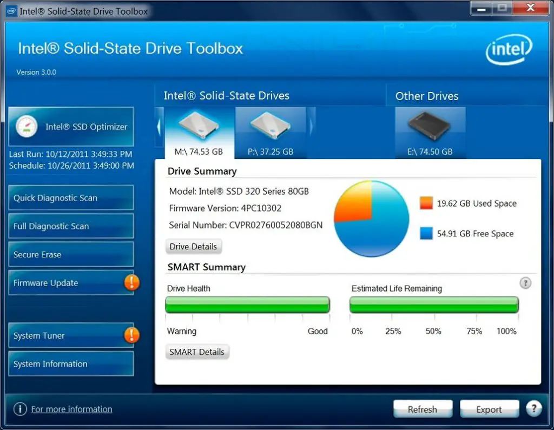554x430 pixels.
Task: Select the M:\ 74.53 GB SSD drive icon
Action: (x=199, y=125)
